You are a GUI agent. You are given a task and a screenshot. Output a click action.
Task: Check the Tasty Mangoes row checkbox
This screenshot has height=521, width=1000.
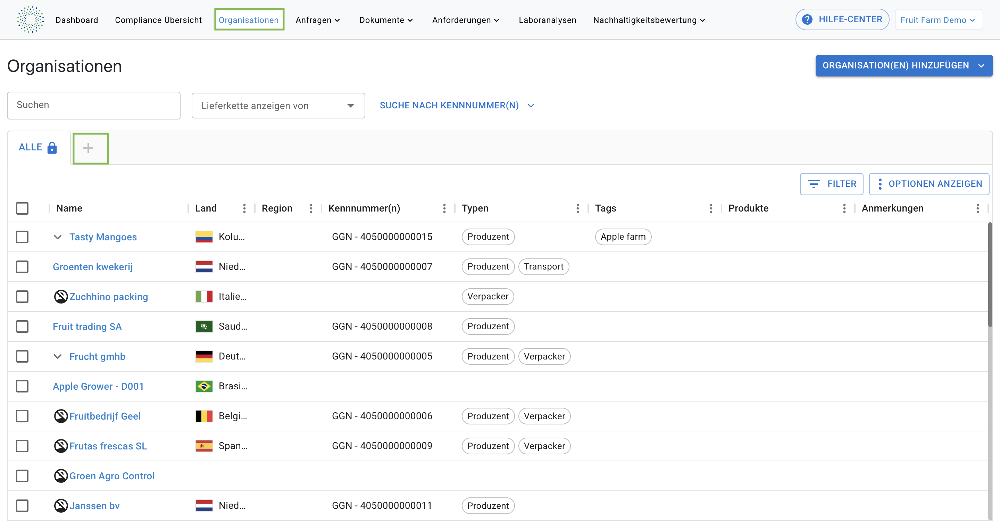(22, 237)
